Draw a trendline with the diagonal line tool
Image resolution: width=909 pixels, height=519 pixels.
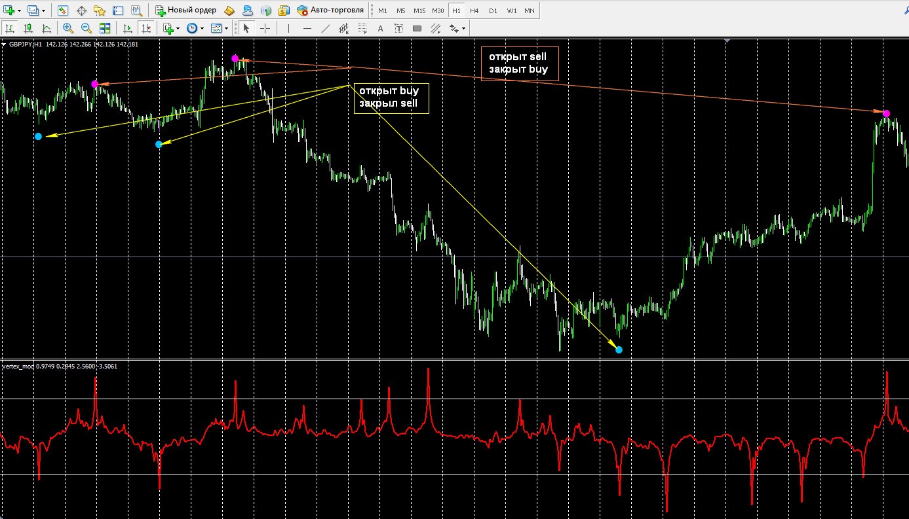(325, 28)
